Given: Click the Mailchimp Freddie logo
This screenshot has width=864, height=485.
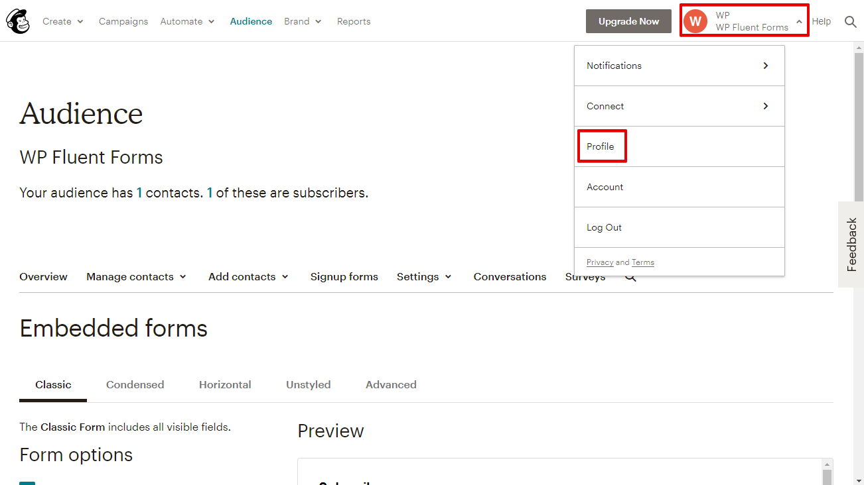Looking at the screenshot, I should point(18,21).
